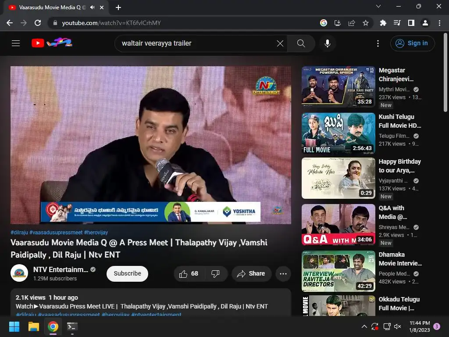The width and height of the screenshot is (449, 337).
Task: Open YouTube settings three-dot menu
Action: 378,43
